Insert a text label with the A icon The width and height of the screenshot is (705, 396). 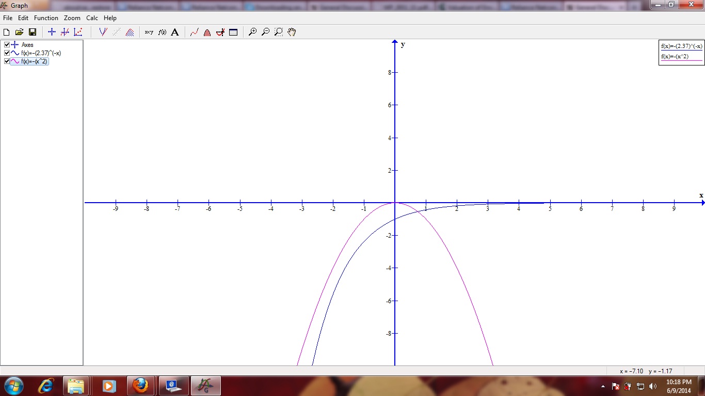click(175, 32)
